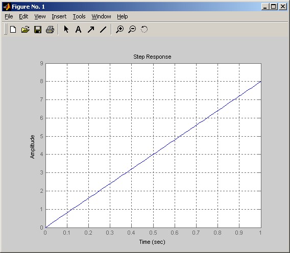290x253 pixels.
Task: Click the New Figure toolbar icon
Action: [13, 30]
